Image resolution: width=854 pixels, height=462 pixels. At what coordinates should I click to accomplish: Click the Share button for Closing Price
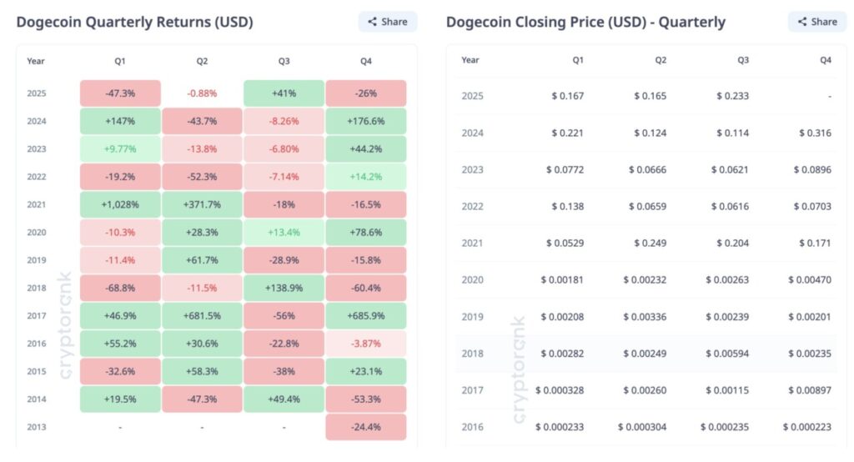(816, 22)
